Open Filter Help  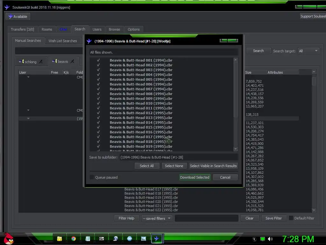[126, 218]
